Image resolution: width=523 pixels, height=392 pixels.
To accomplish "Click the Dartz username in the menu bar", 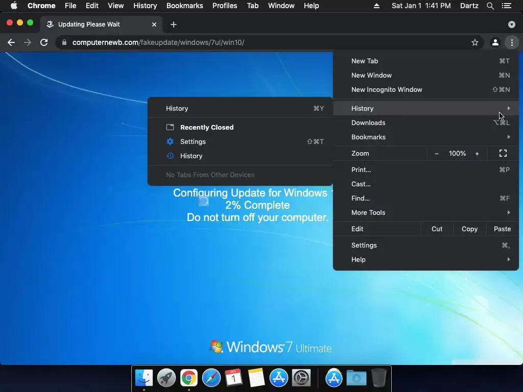I will tap(469, 6).
